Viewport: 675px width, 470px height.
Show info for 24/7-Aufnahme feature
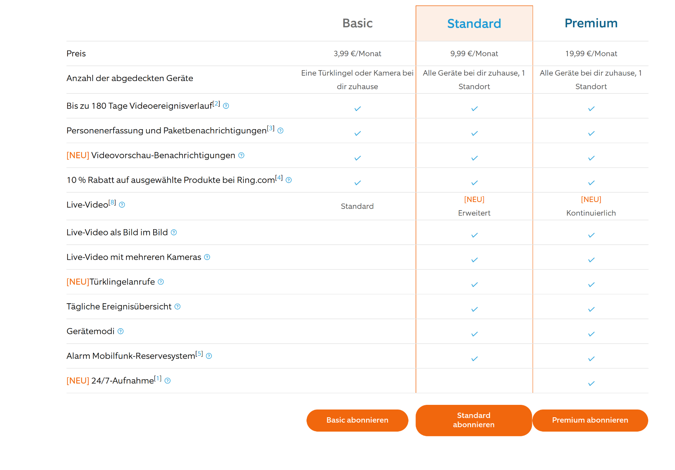(168, 381)
